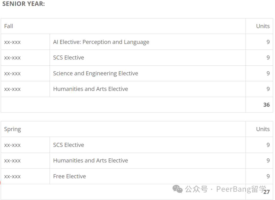Click the Fall total of 36 units
The width and height of the screenshot is (275, 200).
tap(266, 105)
